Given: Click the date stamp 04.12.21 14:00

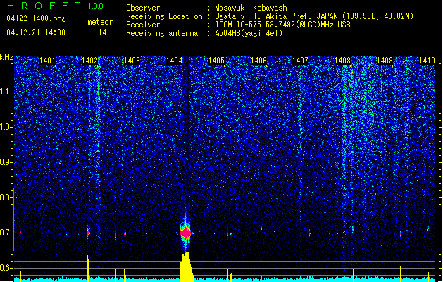Looking at the screenshot, I should coord(36,32).
